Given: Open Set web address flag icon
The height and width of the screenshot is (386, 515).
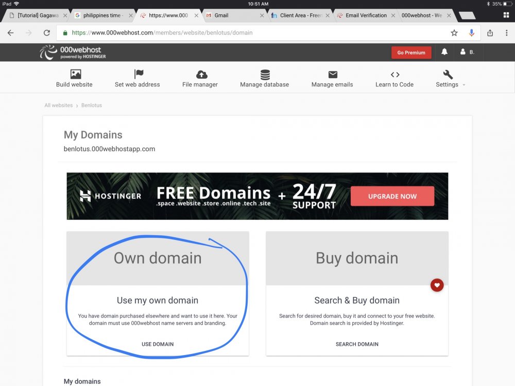Looking at the screenshot, I should [138, 75].
